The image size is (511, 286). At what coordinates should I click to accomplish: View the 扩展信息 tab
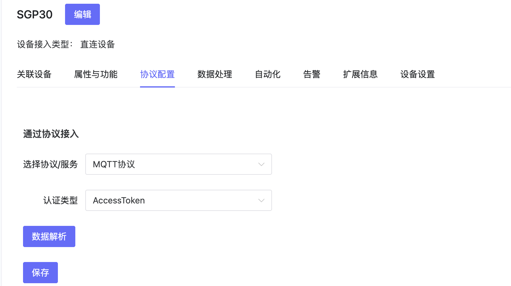(x=360, y=74)
